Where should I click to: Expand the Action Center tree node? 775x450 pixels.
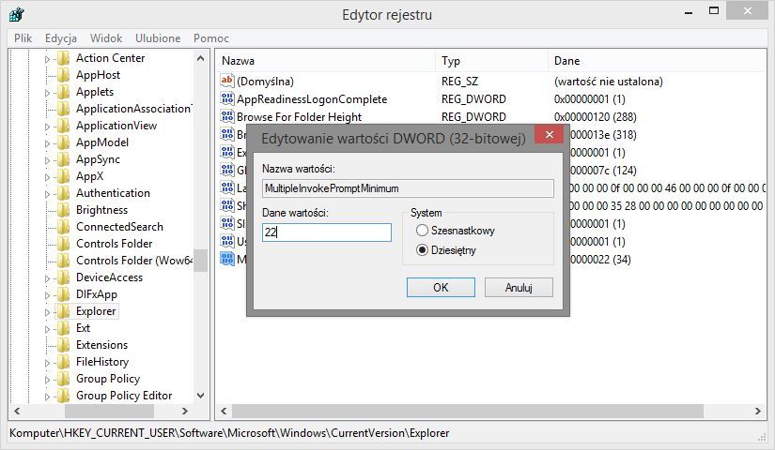point(48,59)
